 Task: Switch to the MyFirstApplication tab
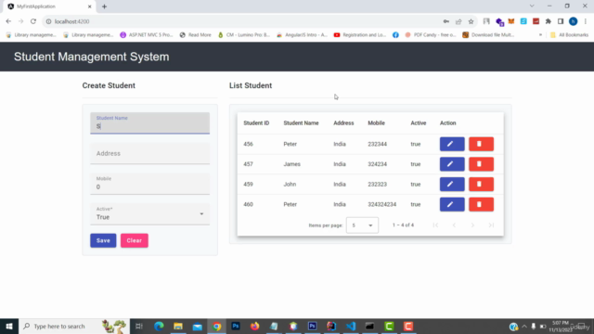(48, 6)
